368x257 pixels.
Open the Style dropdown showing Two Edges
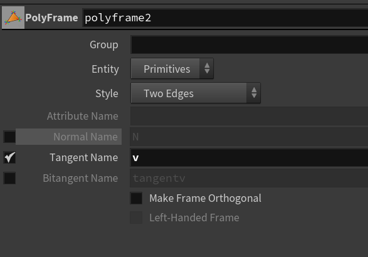[196, 93]
